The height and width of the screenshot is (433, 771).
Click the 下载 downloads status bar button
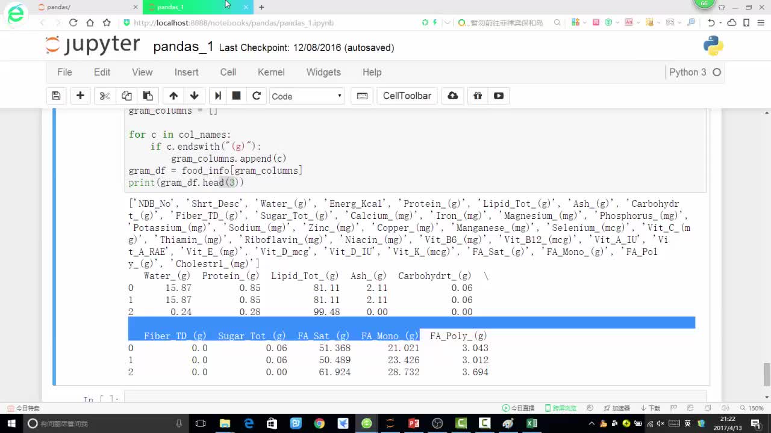point(651,408)
